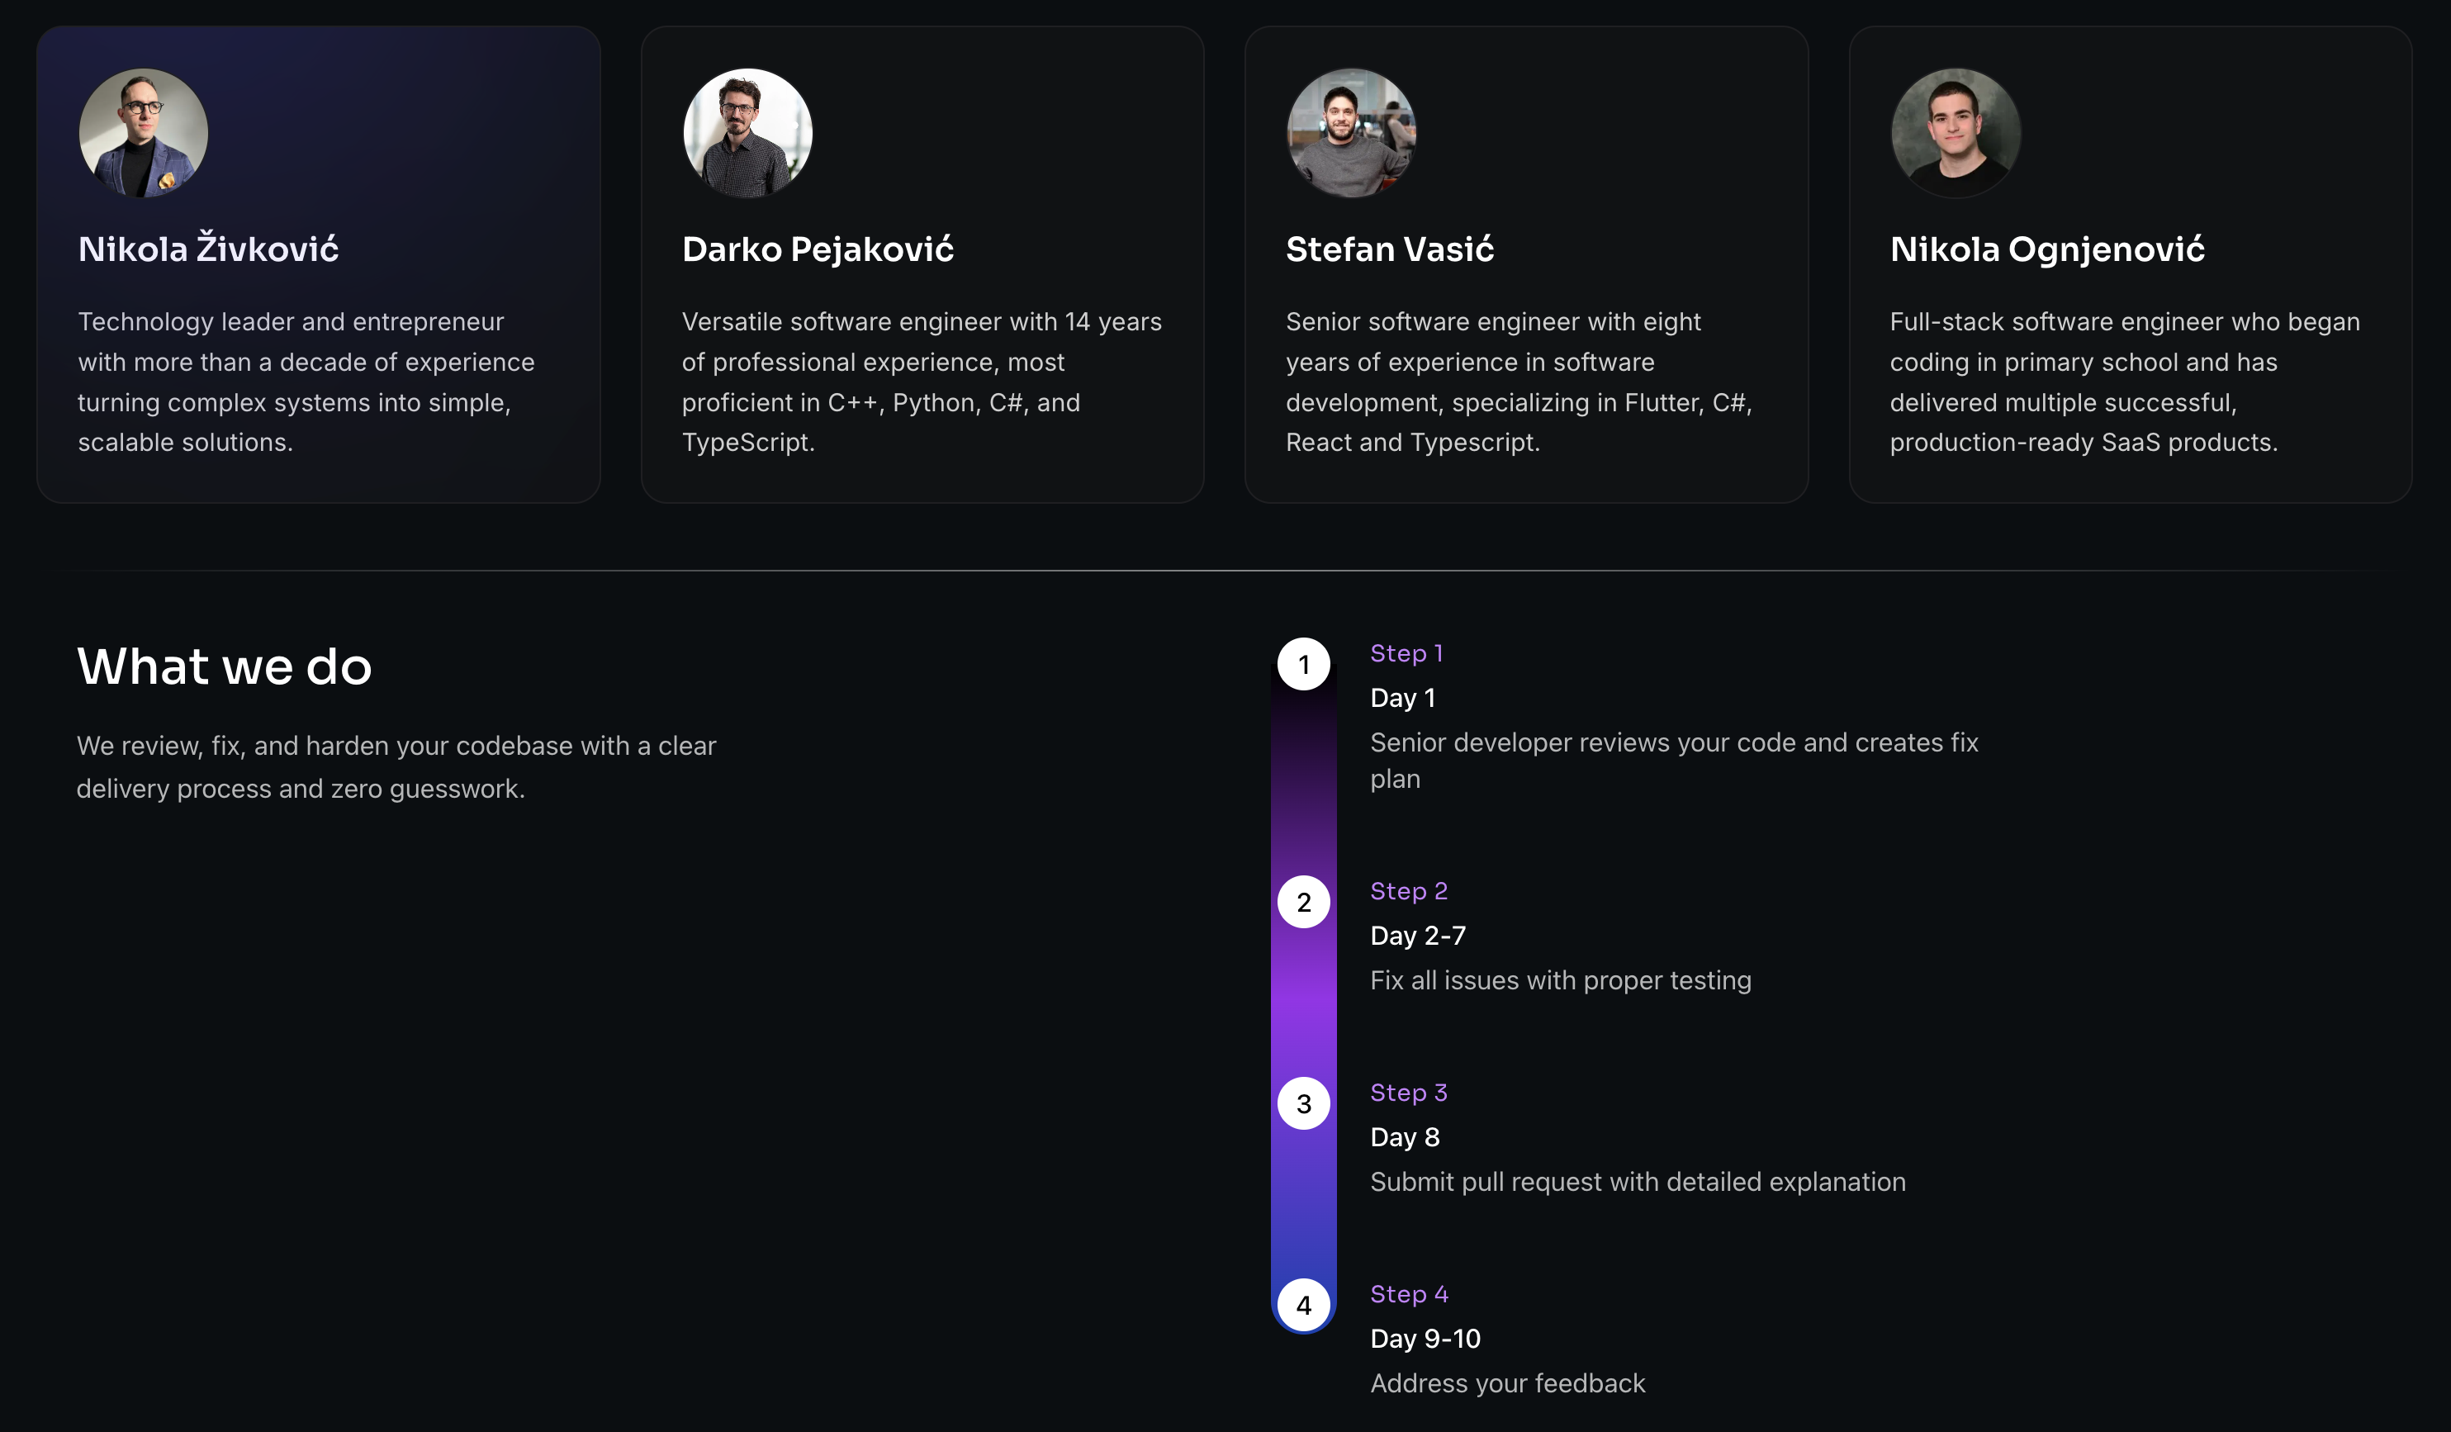Click Stefan Vasić's bio description text
The image size is (2451, 1432).
[x=1517, y=382]
